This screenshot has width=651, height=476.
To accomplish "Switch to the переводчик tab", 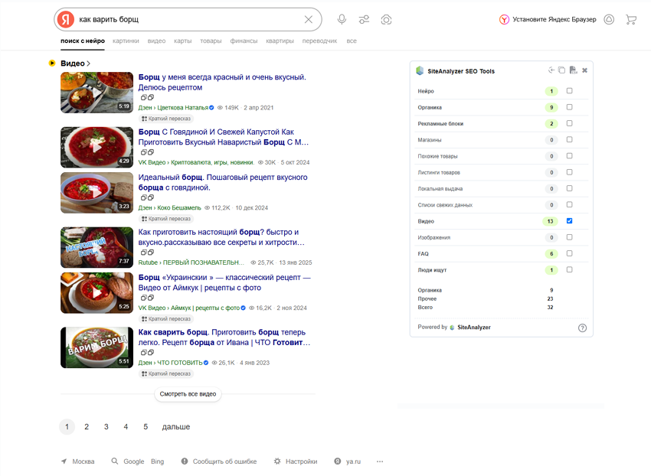I will [319, 41].
